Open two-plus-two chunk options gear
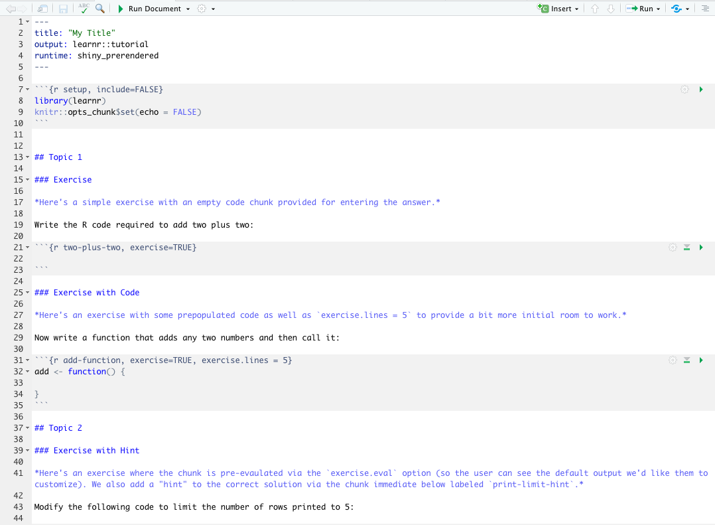This screenshot has width=715, height=525. [x=673, y=247]
